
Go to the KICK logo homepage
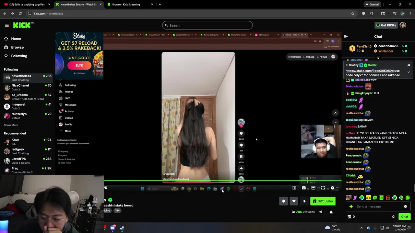[24, 25]
